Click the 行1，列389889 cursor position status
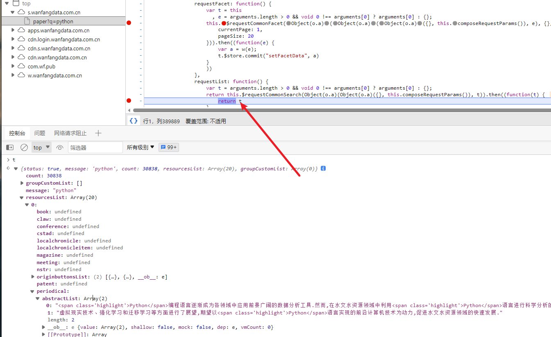 [x=161, y=121]
